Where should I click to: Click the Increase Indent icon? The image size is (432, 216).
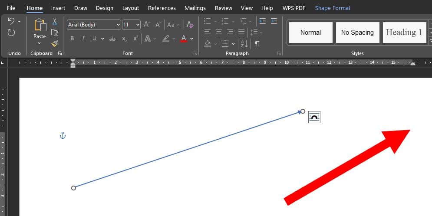pos(274,21)
